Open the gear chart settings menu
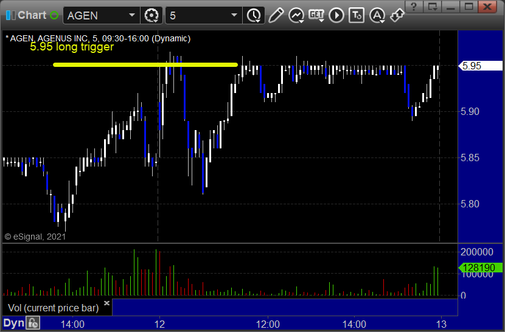This screenshot has height=332, width=505. pyautogui.click(x=151, y=15)
